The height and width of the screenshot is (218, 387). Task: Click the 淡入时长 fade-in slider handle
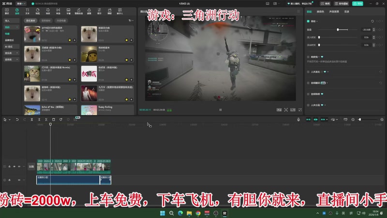tap(319, 37)
